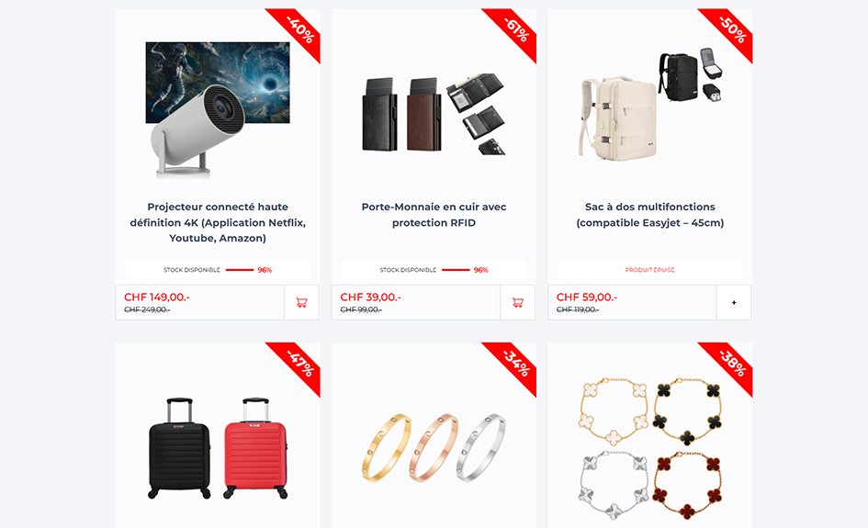Open the Projecteur connecté haute définition title
Viewport: 868px width, 528px height.
click(x=218, y=222)
